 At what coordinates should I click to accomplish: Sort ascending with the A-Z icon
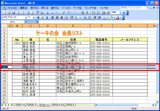click(x=94, y=13)
